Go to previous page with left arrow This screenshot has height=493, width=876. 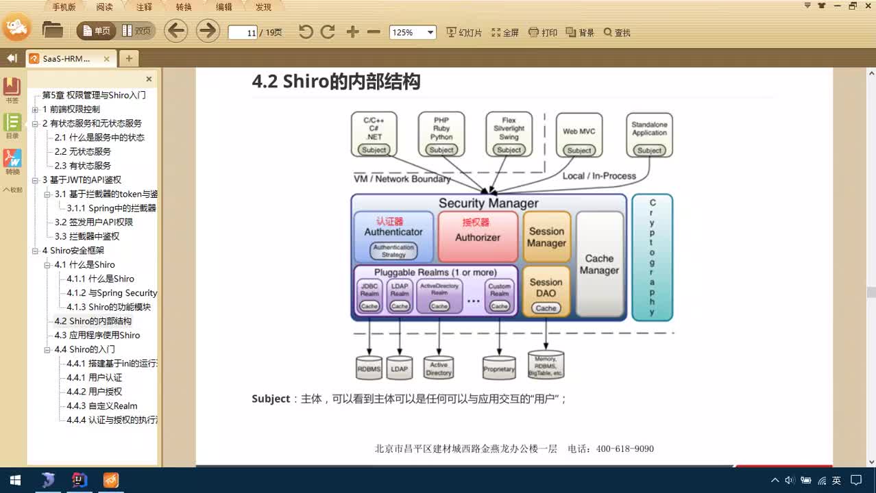176,31
